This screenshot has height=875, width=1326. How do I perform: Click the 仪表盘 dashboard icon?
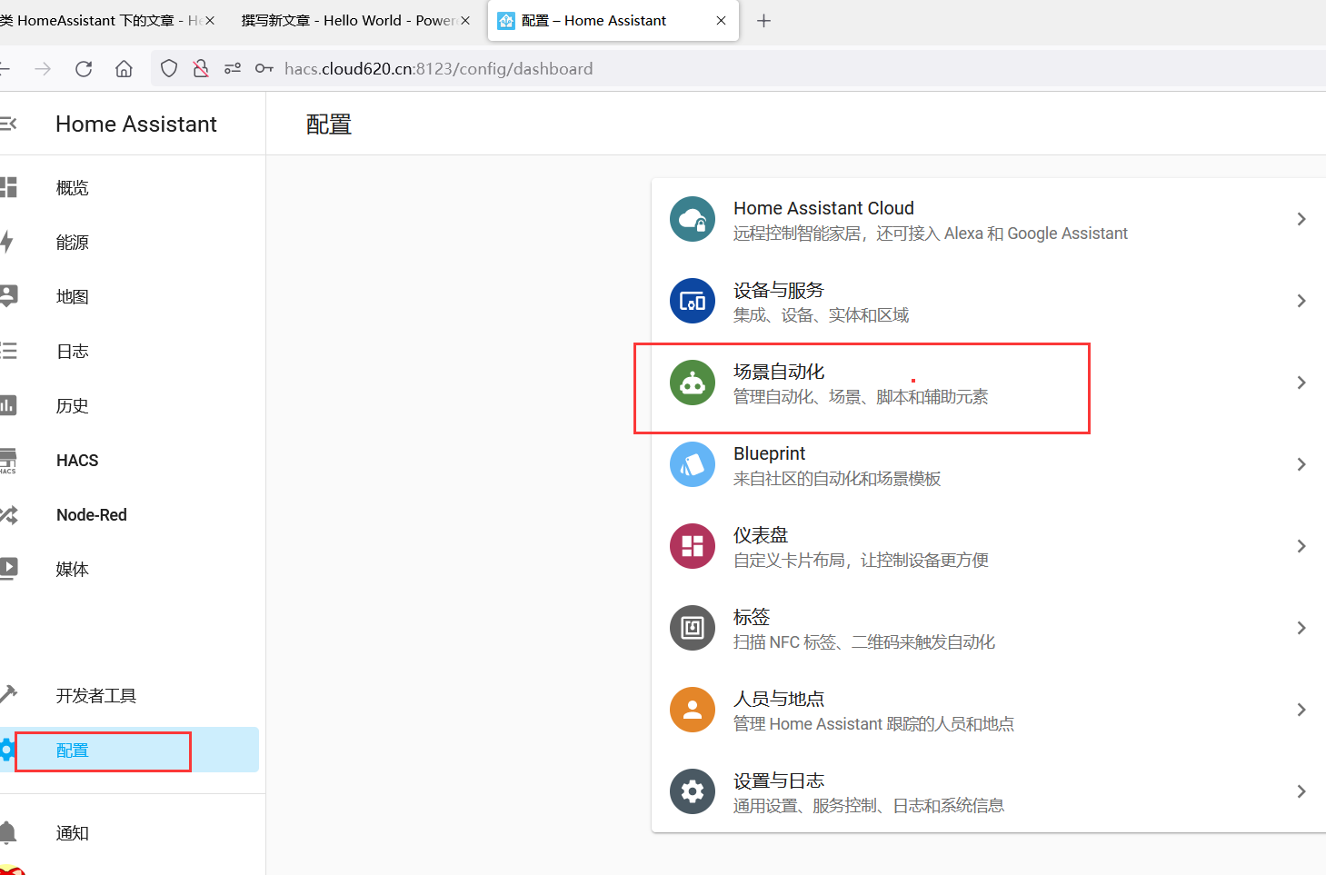pyautogui.click(x=693, y=546)
